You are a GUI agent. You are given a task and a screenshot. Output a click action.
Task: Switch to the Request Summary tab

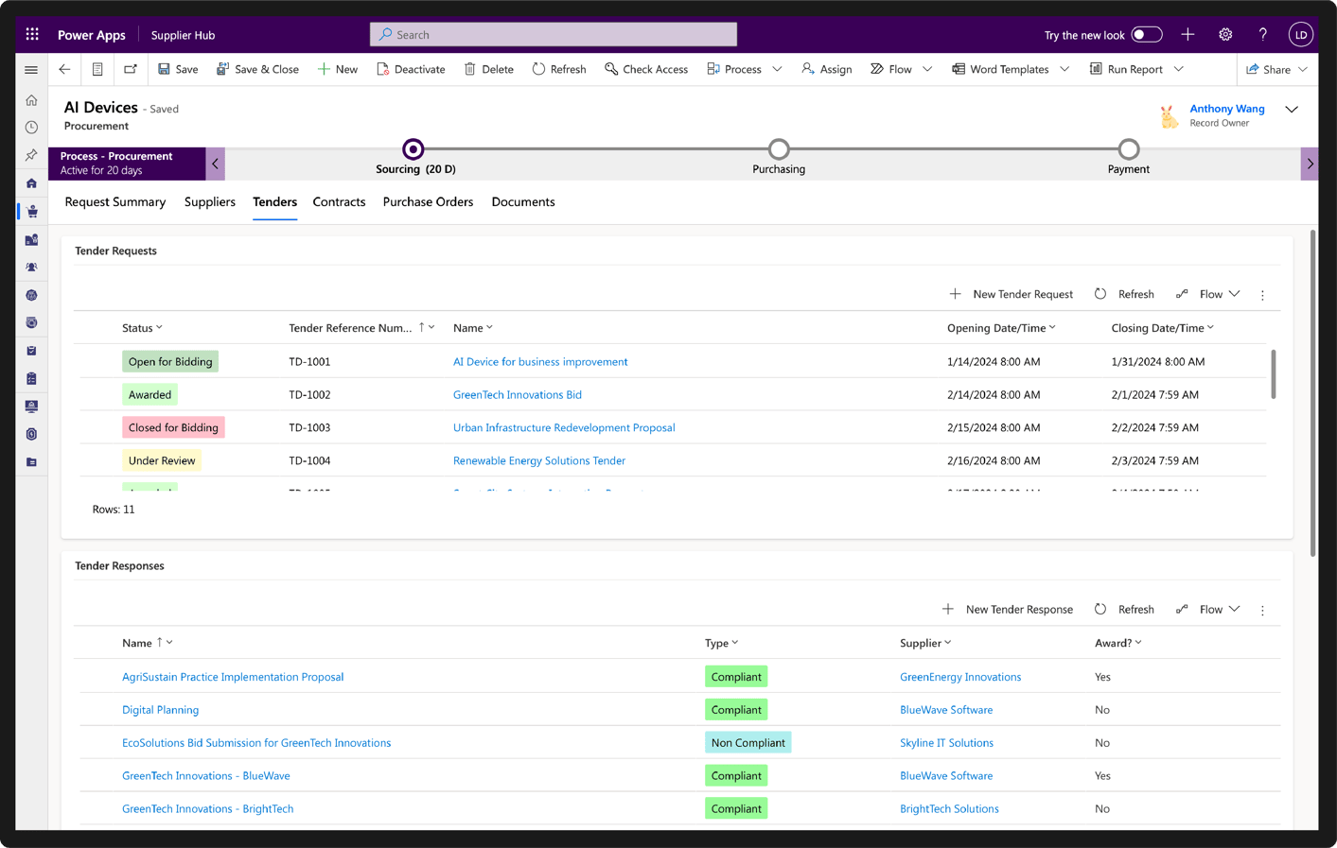click(x=115, y=201)
